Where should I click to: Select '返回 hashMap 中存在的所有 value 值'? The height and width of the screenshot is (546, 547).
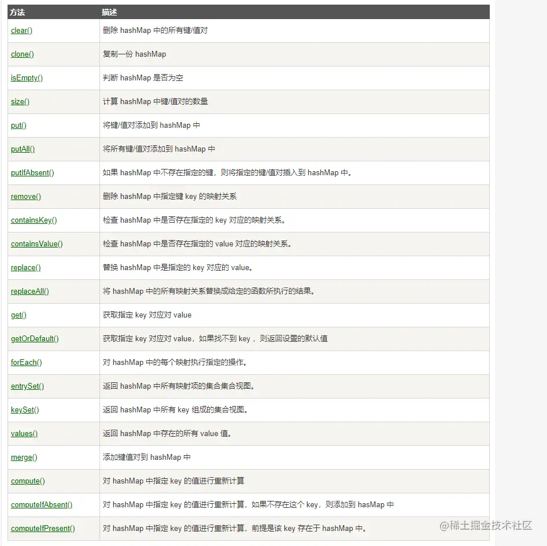point(167,434)
